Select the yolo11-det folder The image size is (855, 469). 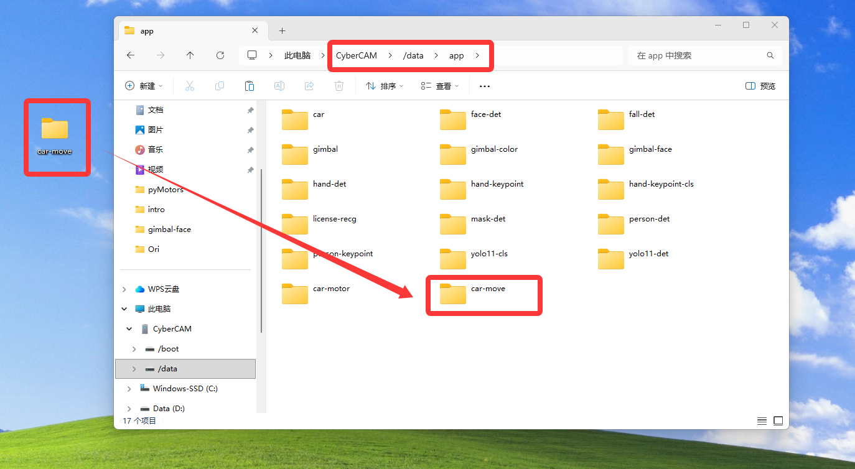pyautogui.click(x=633, y=258)
